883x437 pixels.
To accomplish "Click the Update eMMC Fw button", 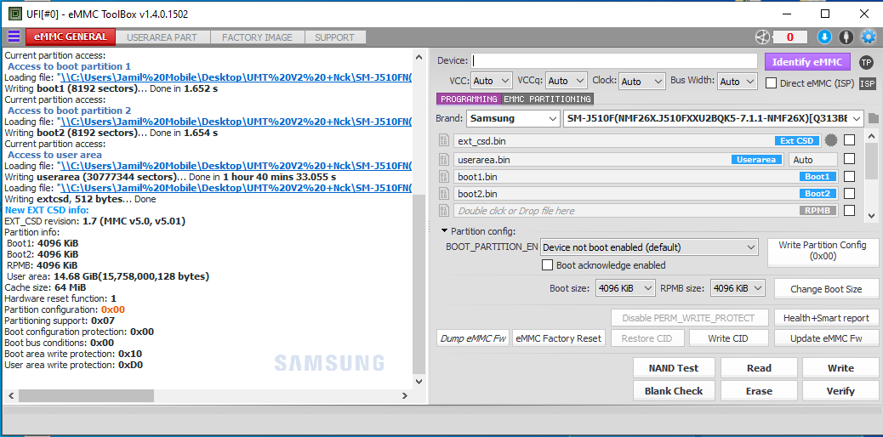I will click(x=825, y=339).
